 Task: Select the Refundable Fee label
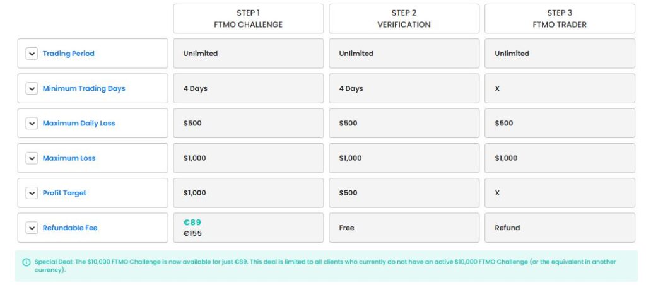70,228
